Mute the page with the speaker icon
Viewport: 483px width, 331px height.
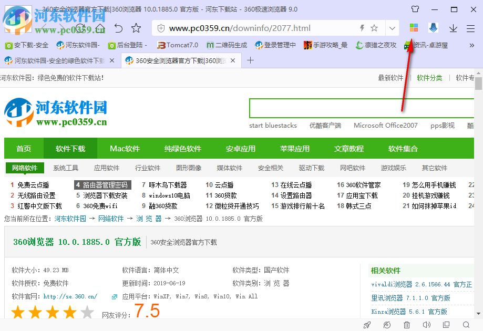pos(427,325)
